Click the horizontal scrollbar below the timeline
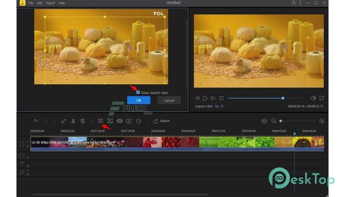The image size is (345, 197). (121, 195)
